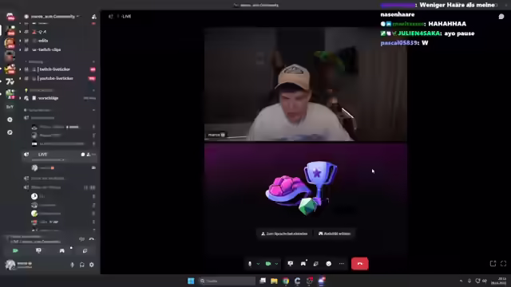Click add a server plus icon
This screenshot has width=511, height=287.
pos(10,120)
